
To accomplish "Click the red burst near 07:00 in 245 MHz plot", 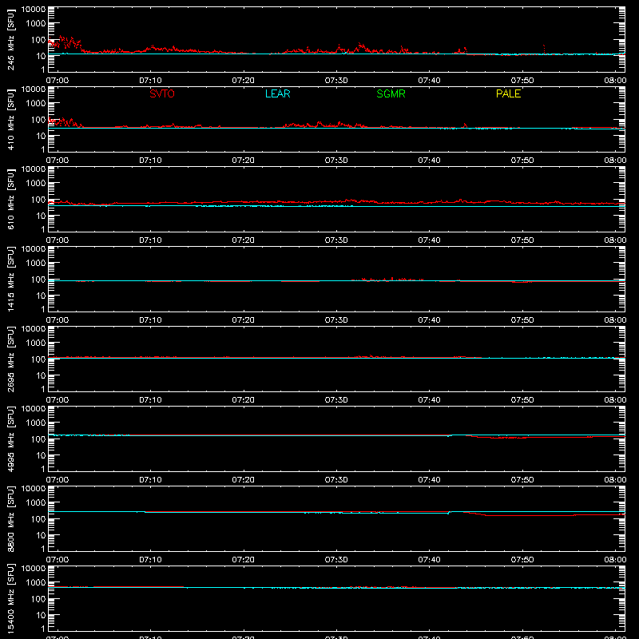I will click(65, 43).
